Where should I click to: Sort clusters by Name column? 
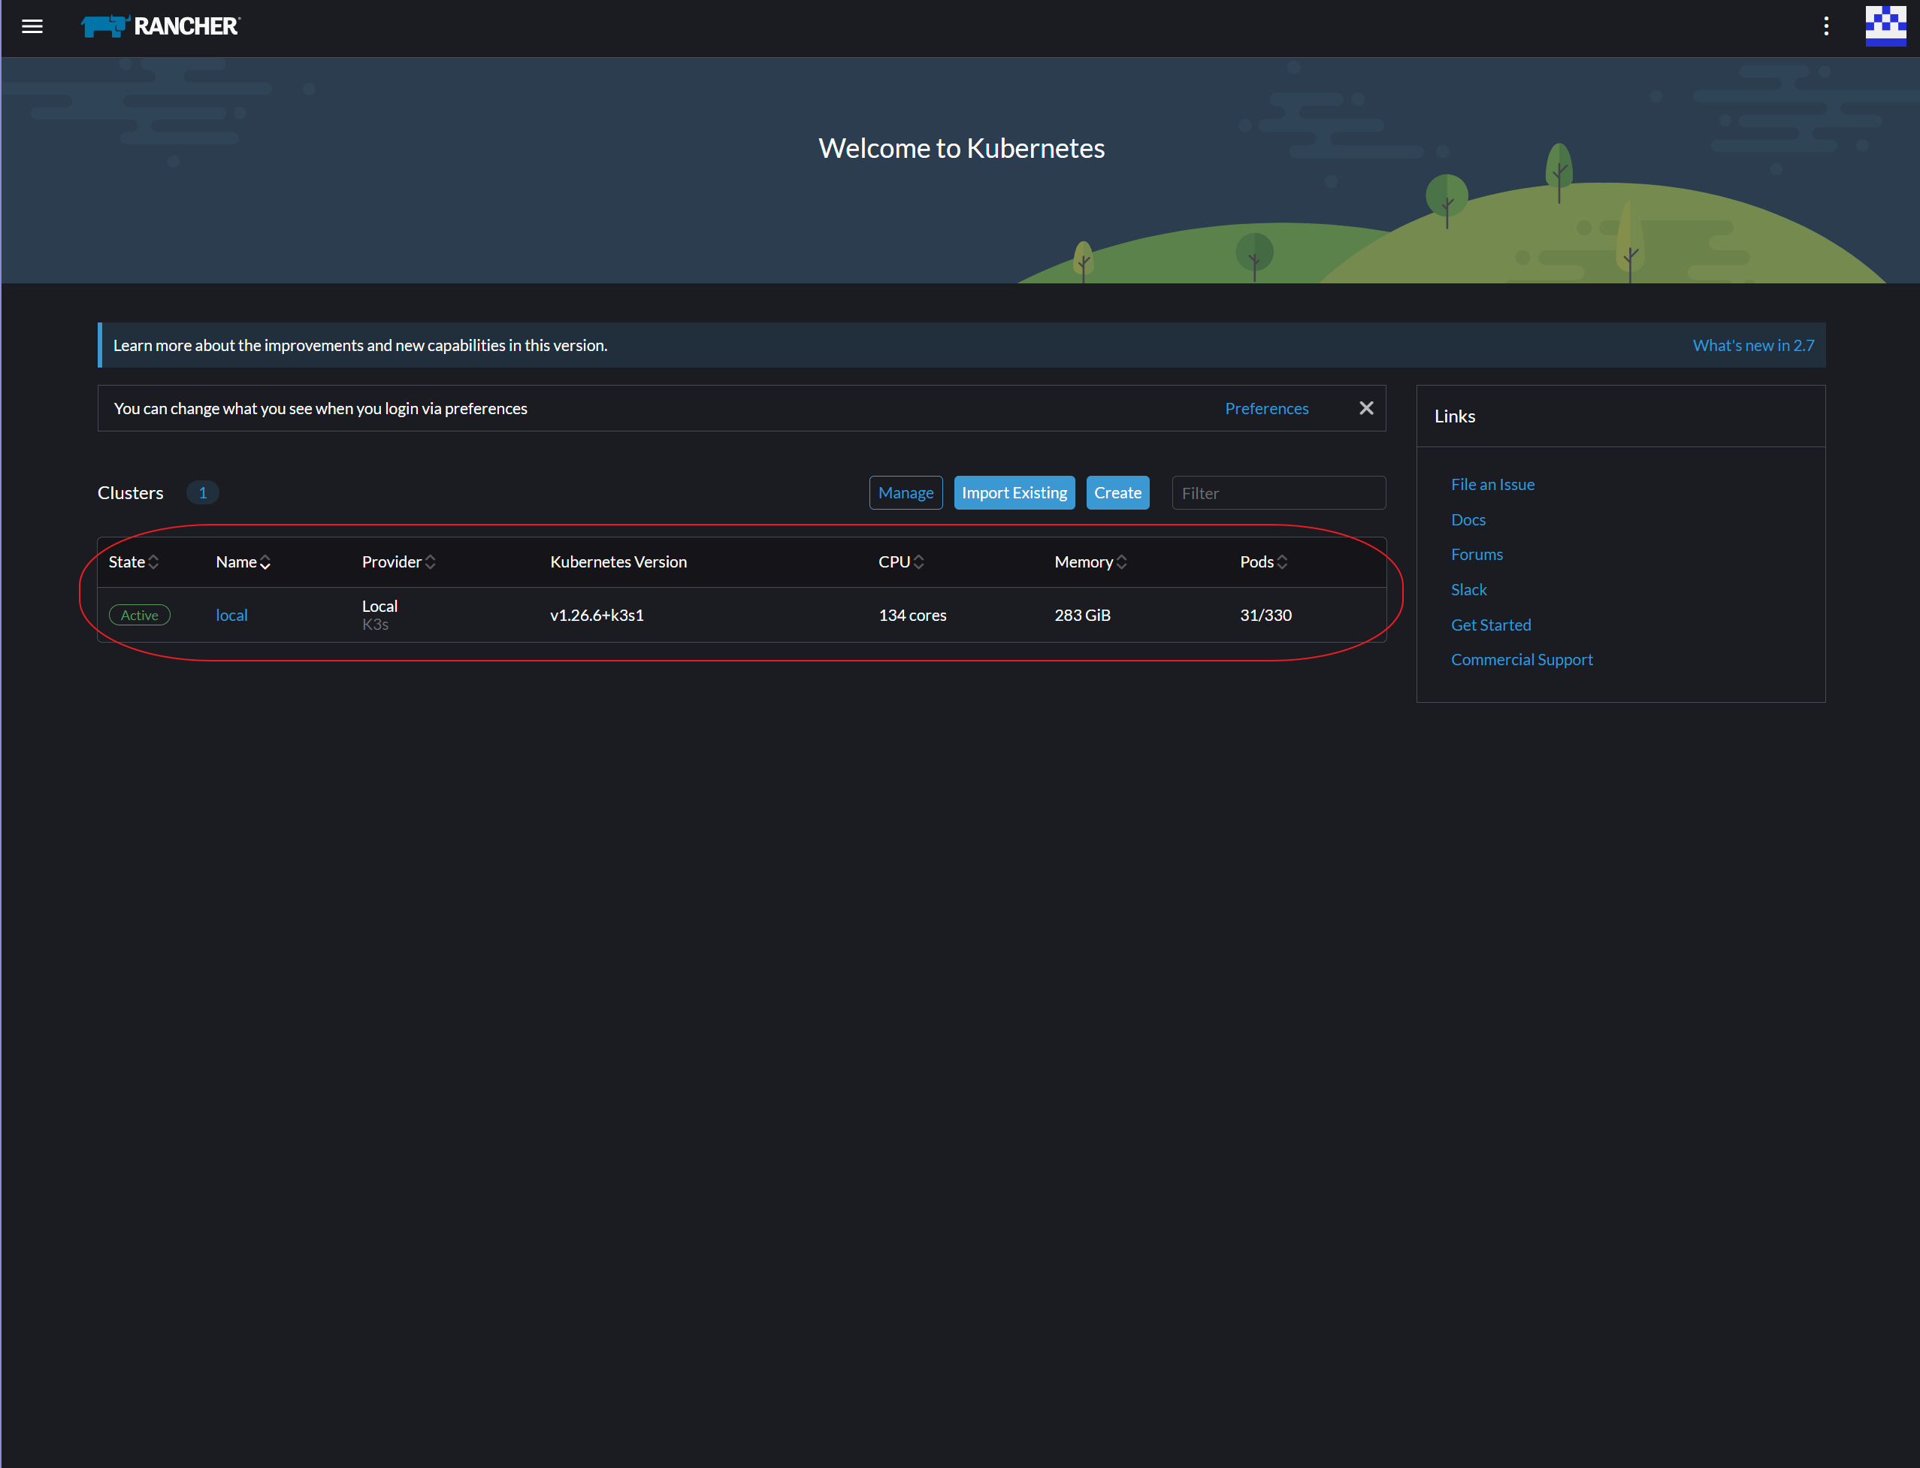click(243, 561)
